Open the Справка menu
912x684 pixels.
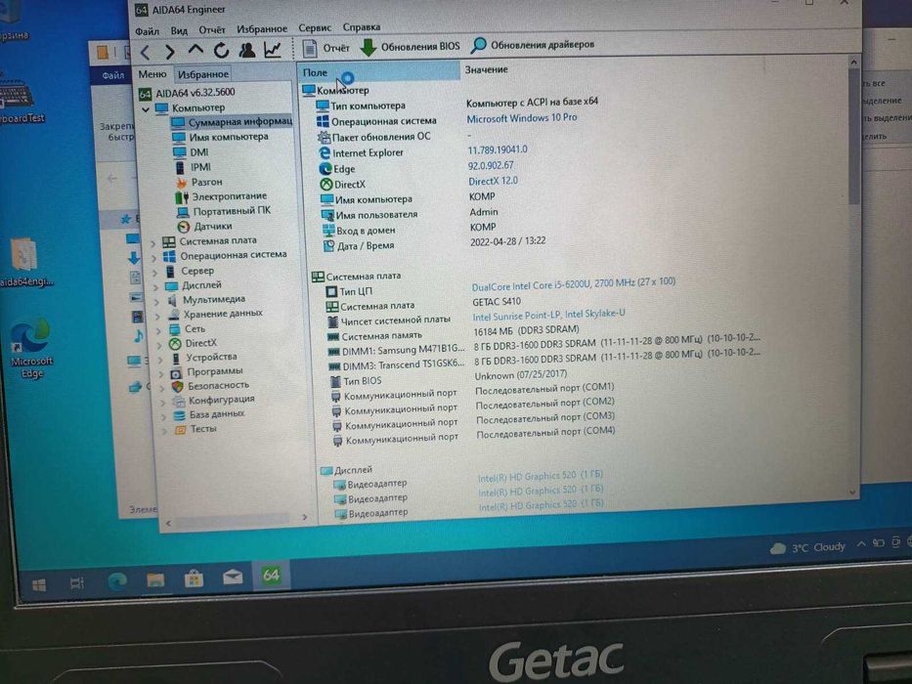pos(362,27)
